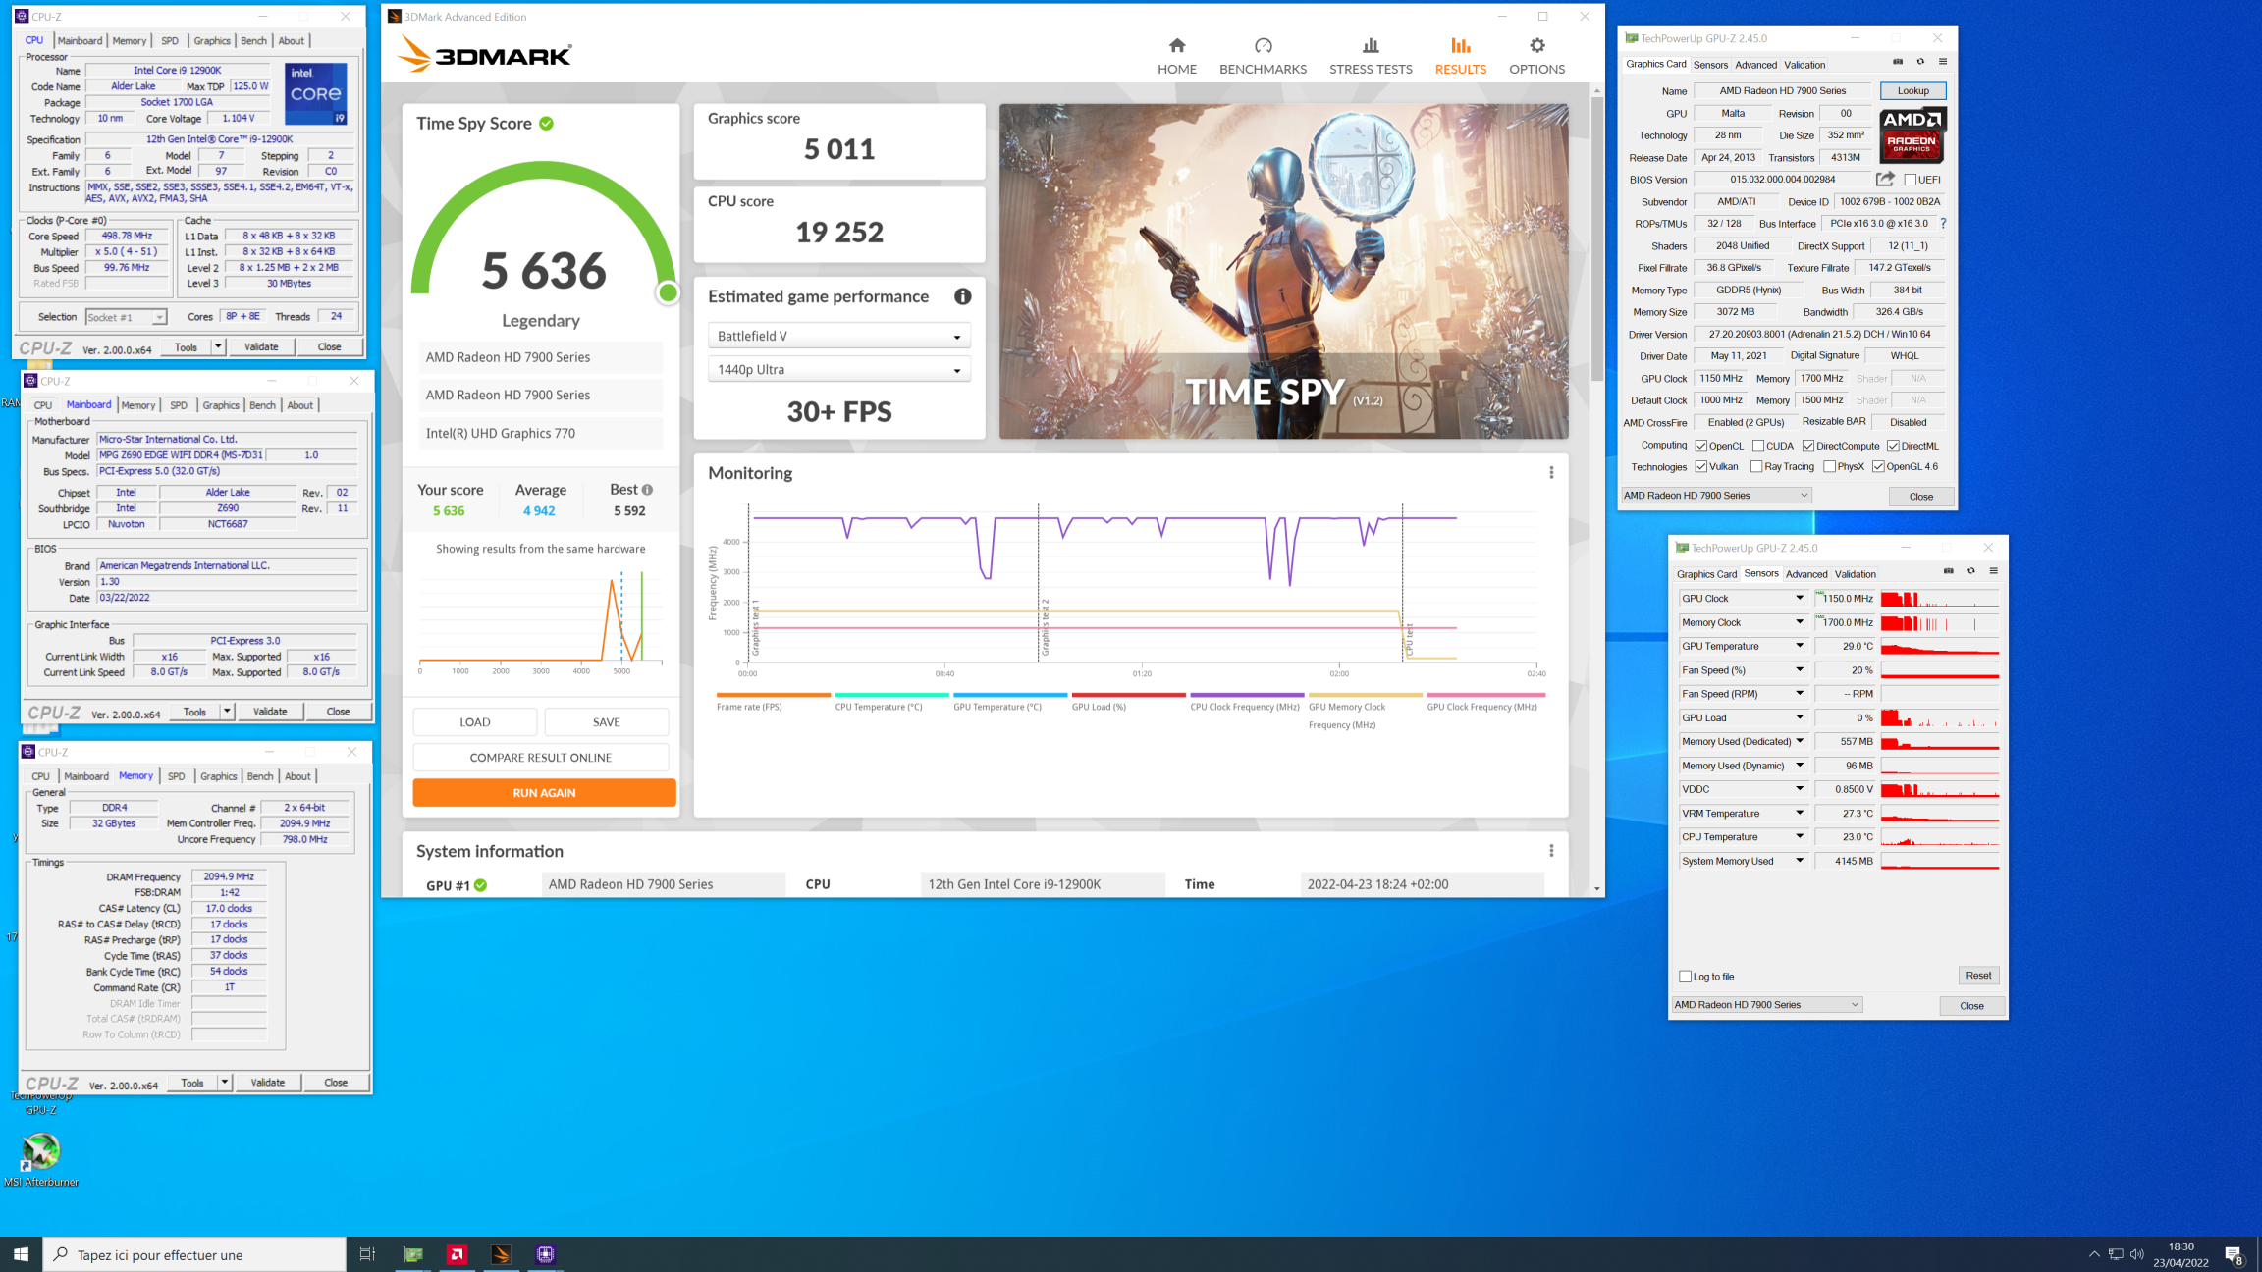
Task: Toggle the DirectML checkbox
Action: (x=1892, y=446)
